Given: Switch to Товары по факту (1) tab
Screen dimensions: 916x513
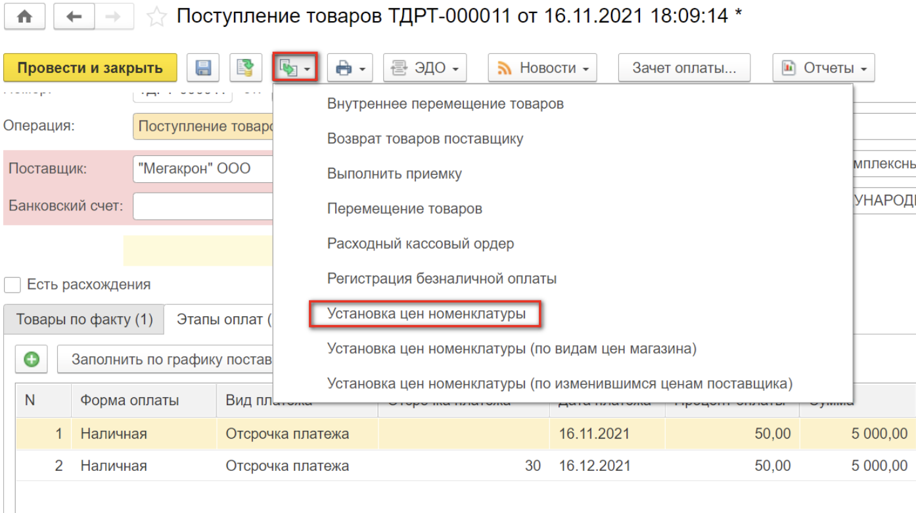Looking at the screenshot, I should tap(84, 320).
